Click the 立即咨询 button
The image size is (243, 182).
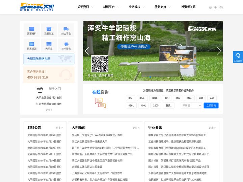pyautogui.click(x=211, y=105)
